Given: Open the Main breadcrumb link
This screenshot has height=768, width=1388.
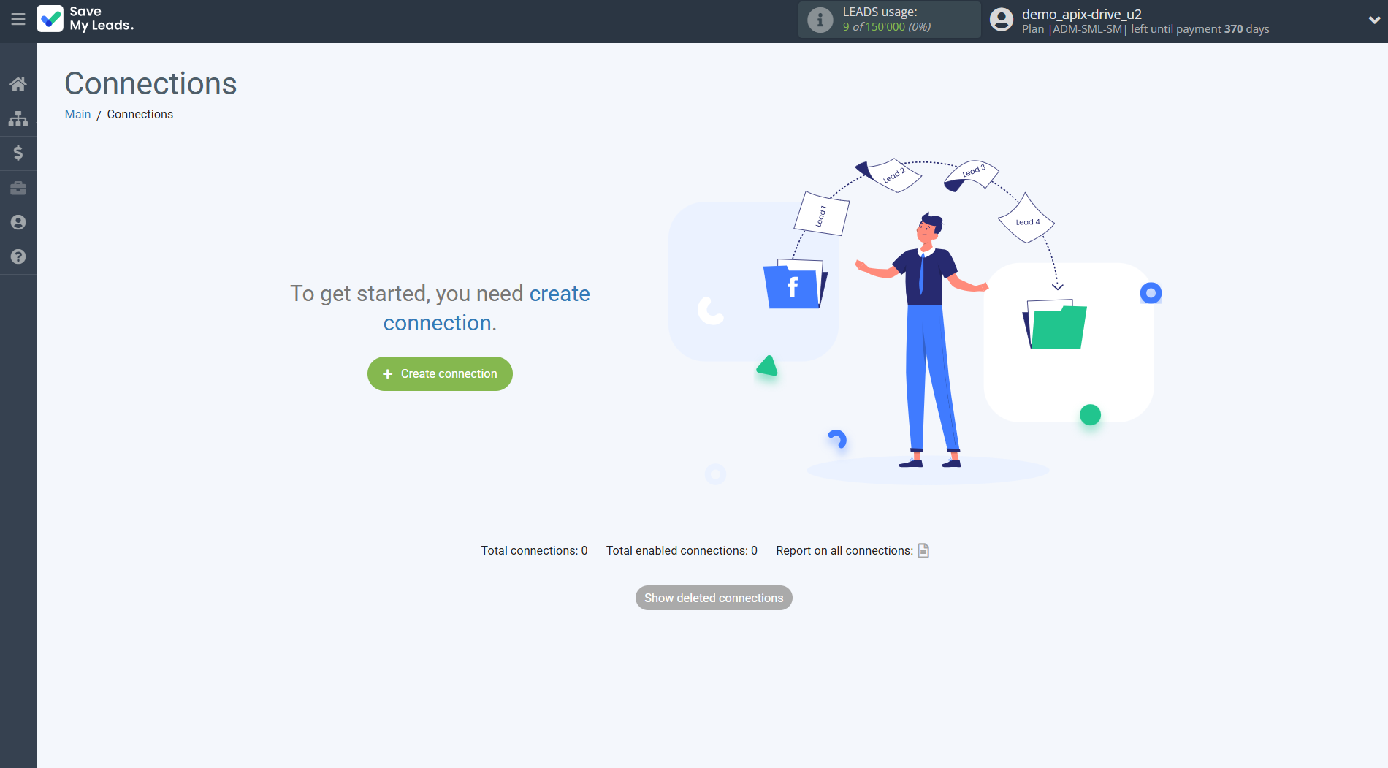Looking at the screenshot, I should tap(77, 114).
